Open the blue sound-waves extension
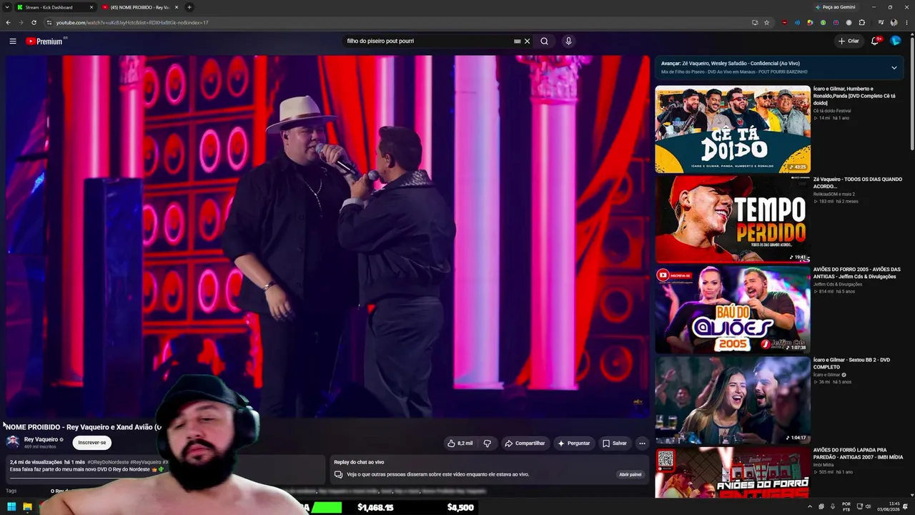 click(x=797, y=23)
